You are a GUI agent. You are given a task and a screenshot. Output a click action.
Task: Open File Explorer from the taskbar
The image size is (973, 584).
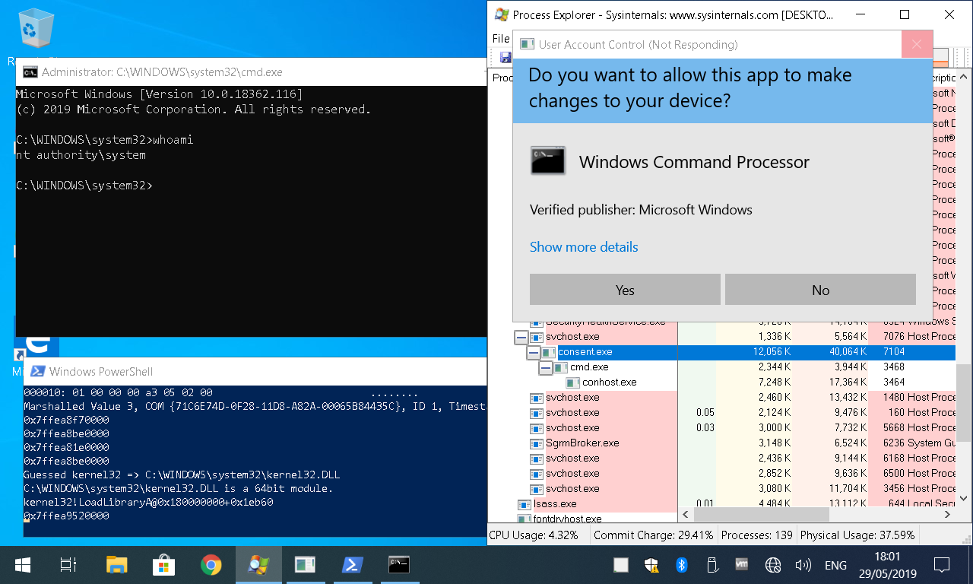pyautogui.click(x=116, y=564)
